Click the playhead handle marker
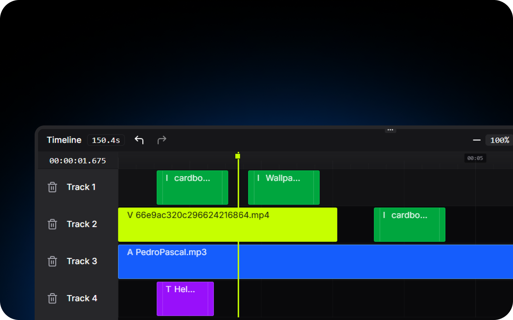 (238, 156)
